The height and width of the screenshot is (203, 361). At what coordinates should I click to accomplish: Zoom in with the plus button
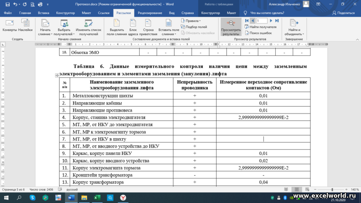click(346, 190)
